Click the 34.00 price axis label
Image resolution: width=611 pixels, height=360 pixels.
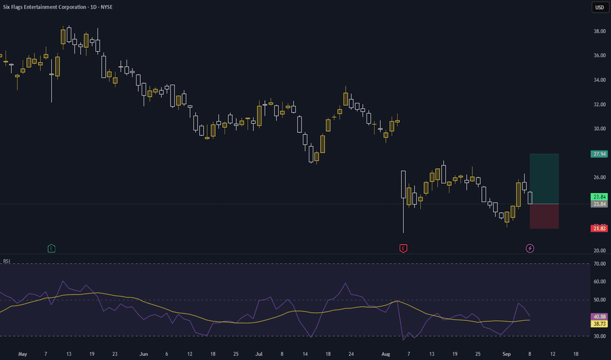click(599, 80)
